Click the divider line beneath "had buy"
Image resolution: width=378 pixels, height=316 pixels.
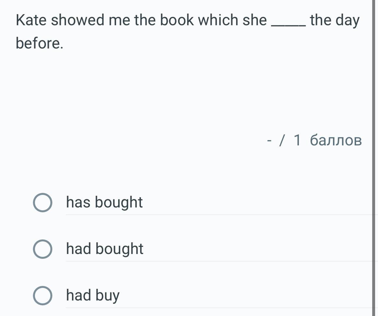[220, 307]
